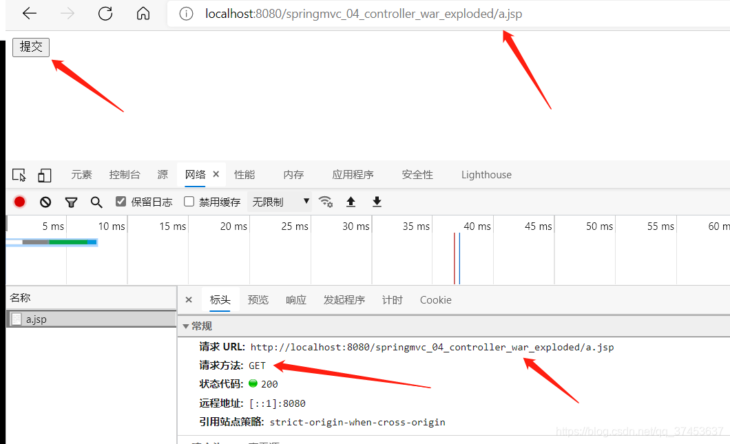Screen dimensions: 730x444
Task: Switch to the 控制台 tab
Action: click(124, 175)
